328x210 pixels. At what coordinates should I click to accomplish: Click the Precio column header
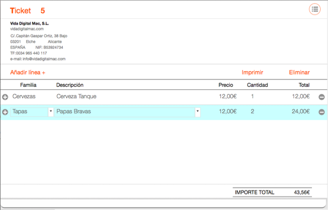coord(226,85)
